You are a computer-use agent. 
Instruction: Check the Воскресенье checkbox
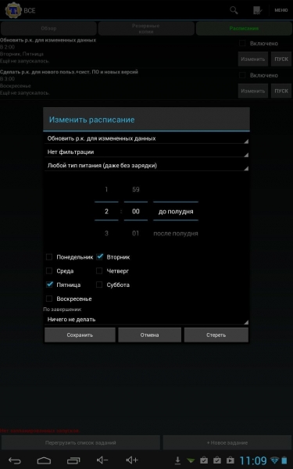coord(49,299)
